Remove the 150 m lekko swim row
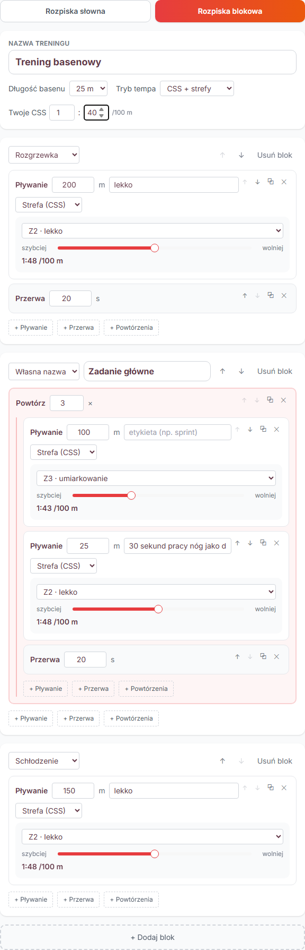305x950 pixels. click(284, 788)
